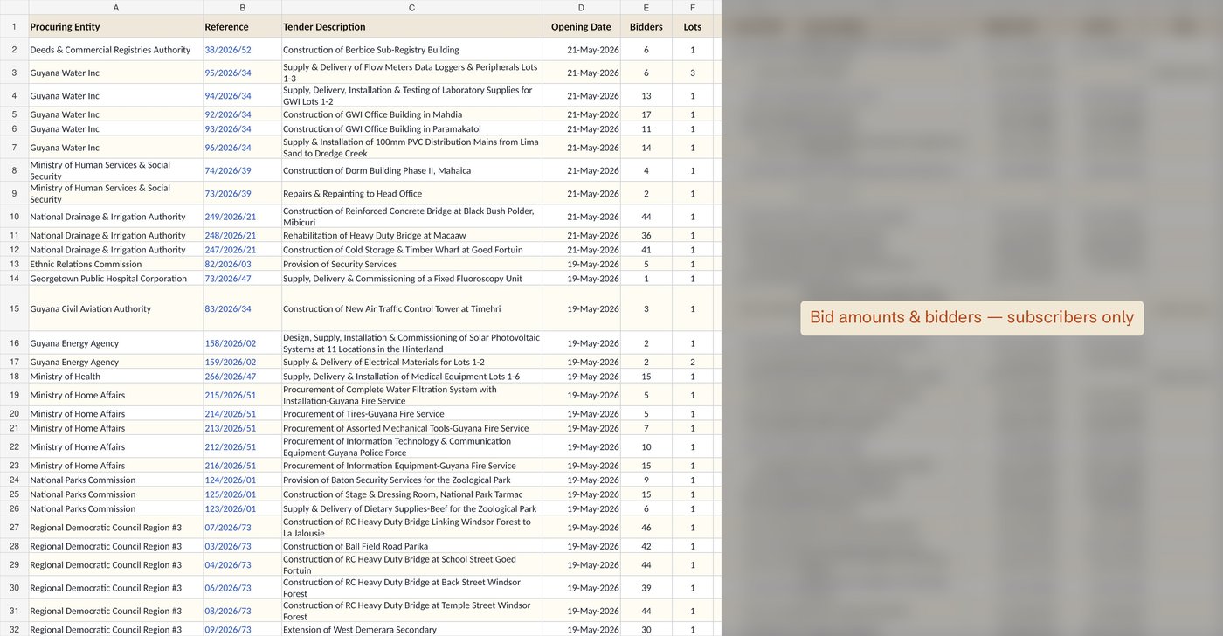Open reference link 96/2026/34

(227, 148)
